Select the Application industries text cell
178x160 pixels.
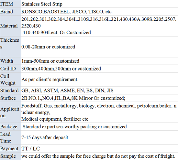click(x=99, y=112)
